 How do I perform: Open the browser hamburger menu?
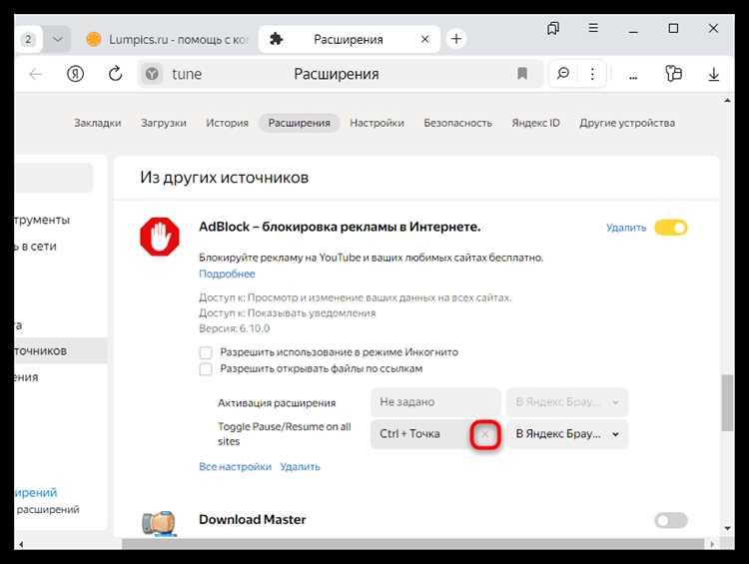[x=593, y=28]
